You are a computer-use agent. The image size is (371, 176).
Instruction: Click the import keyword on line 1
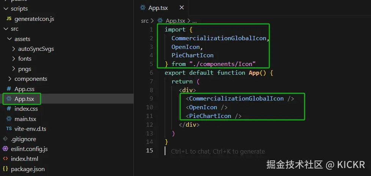tap(175, 30)
